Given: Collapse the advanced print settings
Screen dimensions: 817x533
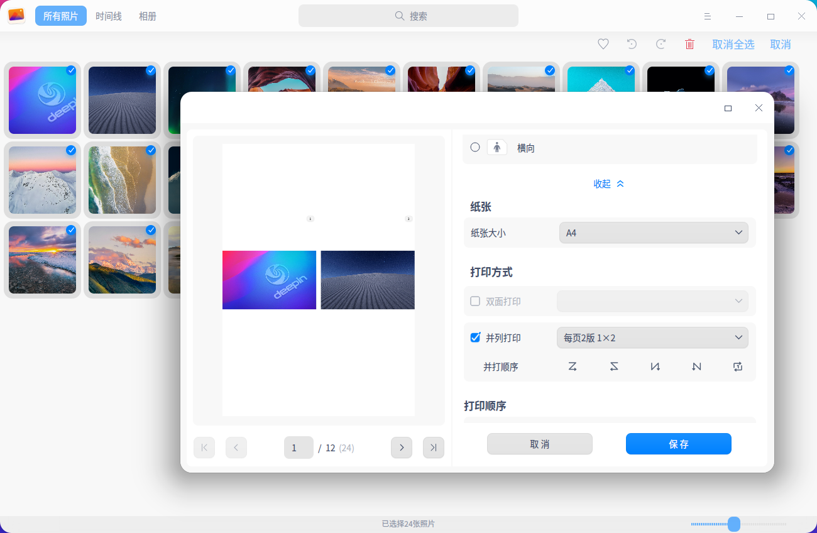Looking at the screenshot, I should point(608,184).
